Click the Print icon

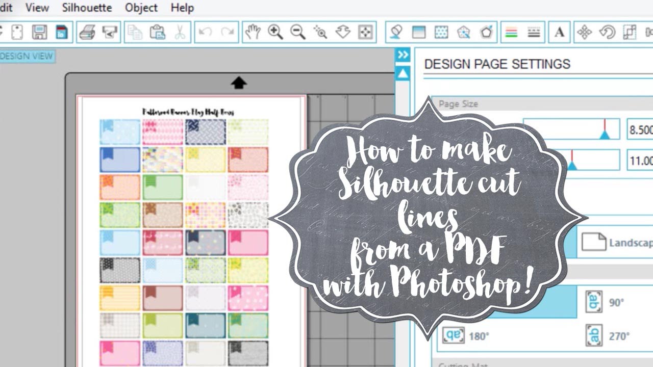[87, 32]
